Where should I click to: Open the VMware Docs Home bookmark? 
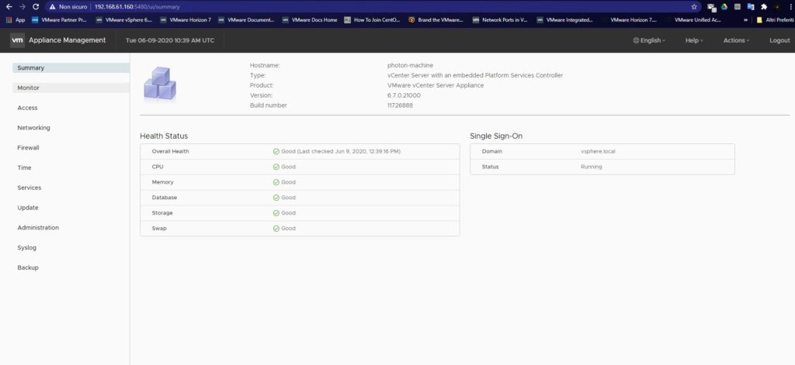click(309, 19)
